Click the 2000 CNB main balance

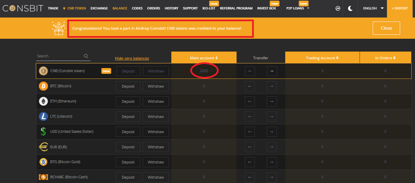pos(204,71)
